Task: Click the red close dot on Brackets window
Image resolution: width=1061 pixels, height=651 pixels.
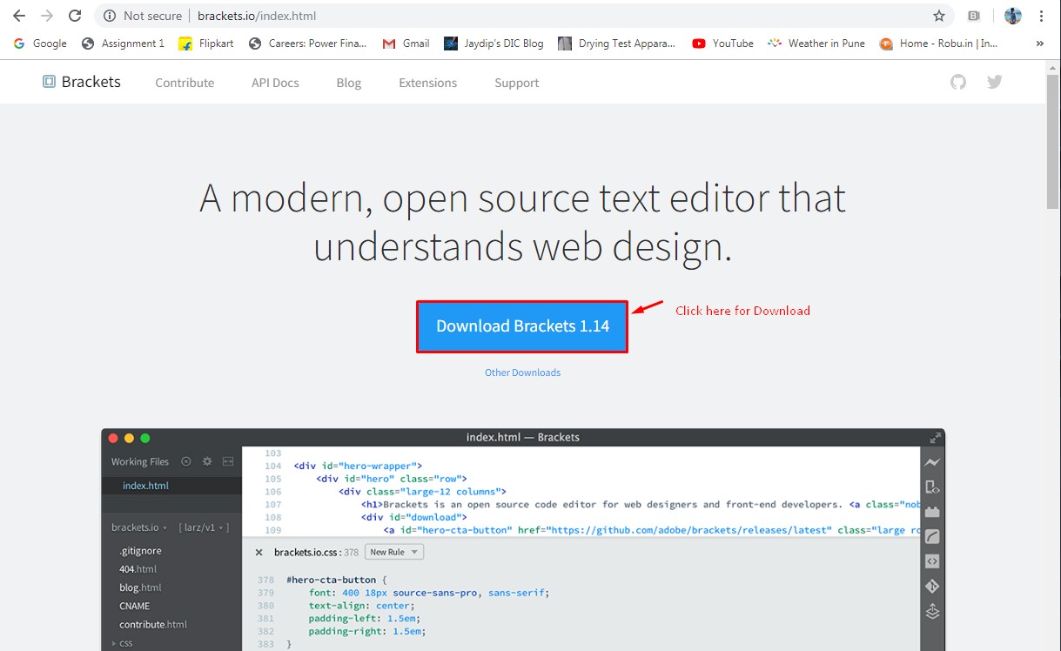Action: point(113,438)
